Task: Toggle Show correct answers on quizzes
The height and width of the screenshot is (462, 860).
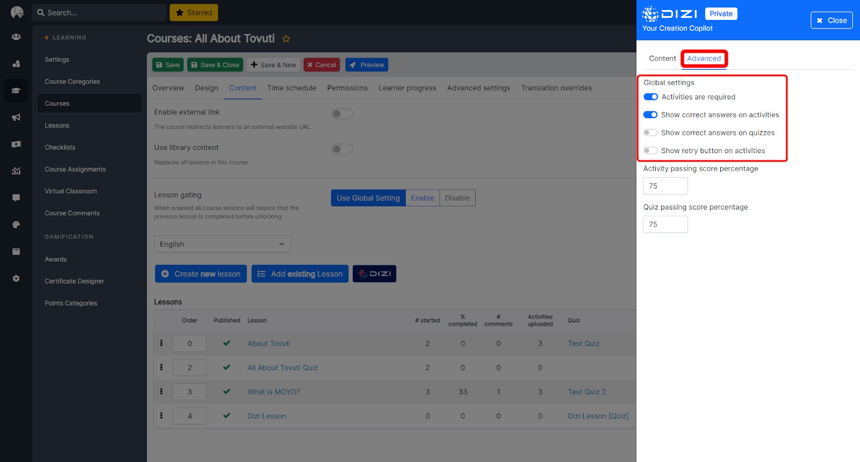Action: (650, 133)
